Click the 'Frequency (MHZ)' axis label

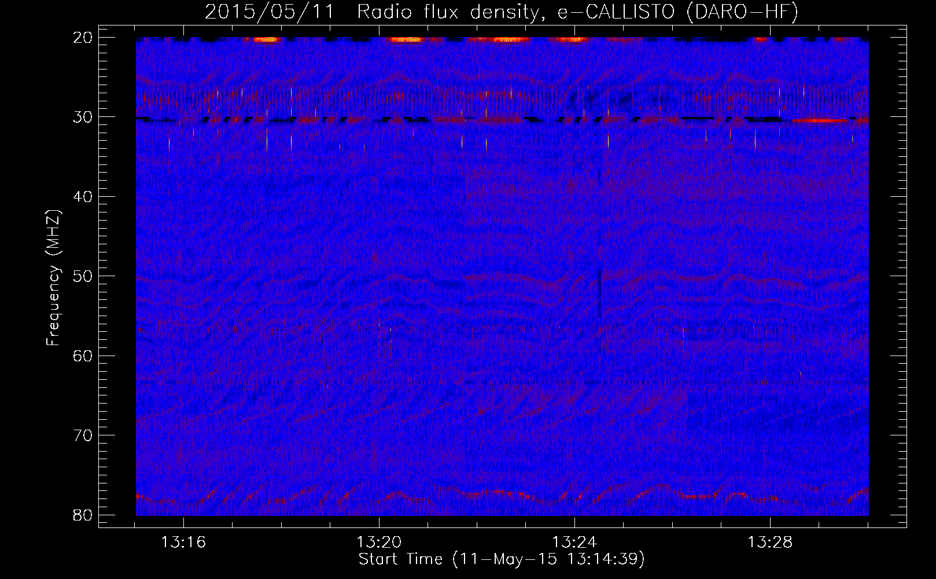53,277
